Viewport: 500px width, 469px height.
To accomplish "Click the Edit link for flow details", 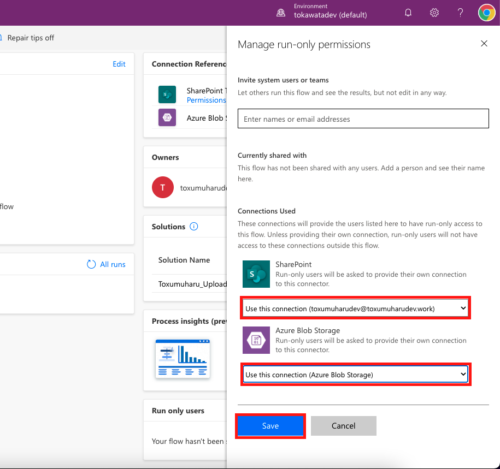I will [x=119, y=63].
